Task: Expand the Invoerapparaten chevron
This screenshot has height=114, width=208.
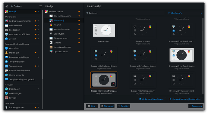Action: coord(38,107)
